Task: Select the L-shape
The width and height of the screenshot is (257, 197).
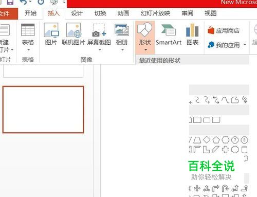Action: coord(207,150)
